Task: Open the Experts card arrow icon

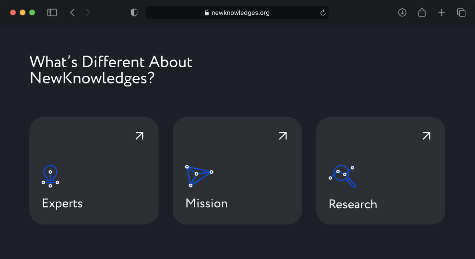Action: [x=139, y=136]
